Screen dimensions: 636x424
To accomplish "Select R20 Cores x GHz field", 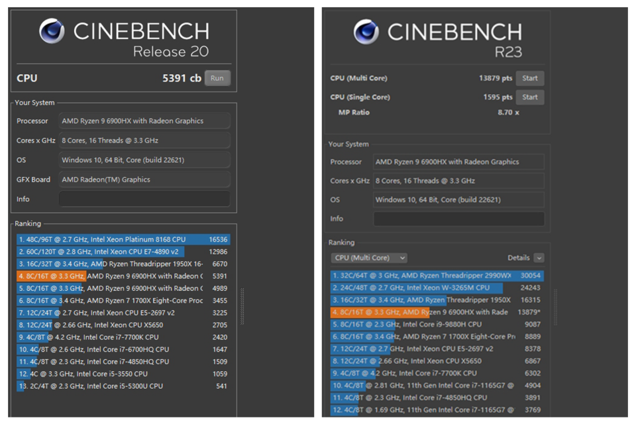I will pos(144,140).
